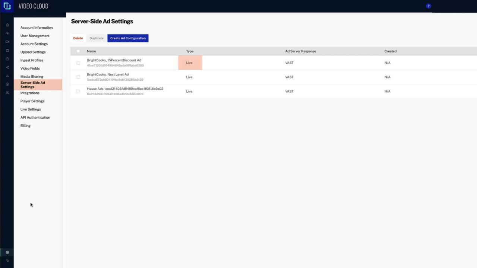Screen dimensions: 477x268
Task: Open the Home module icon
Action: point(7,25)
